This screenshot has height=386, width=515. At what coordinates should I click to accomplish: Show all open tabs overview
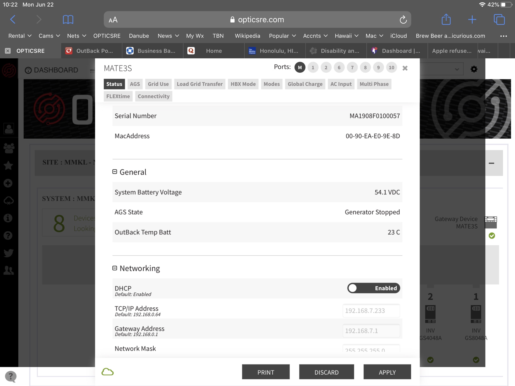(x=499, y=19)
